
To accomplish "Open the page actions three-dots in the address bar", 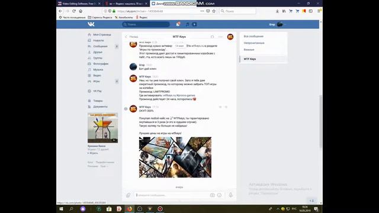I will pos(202,11).
